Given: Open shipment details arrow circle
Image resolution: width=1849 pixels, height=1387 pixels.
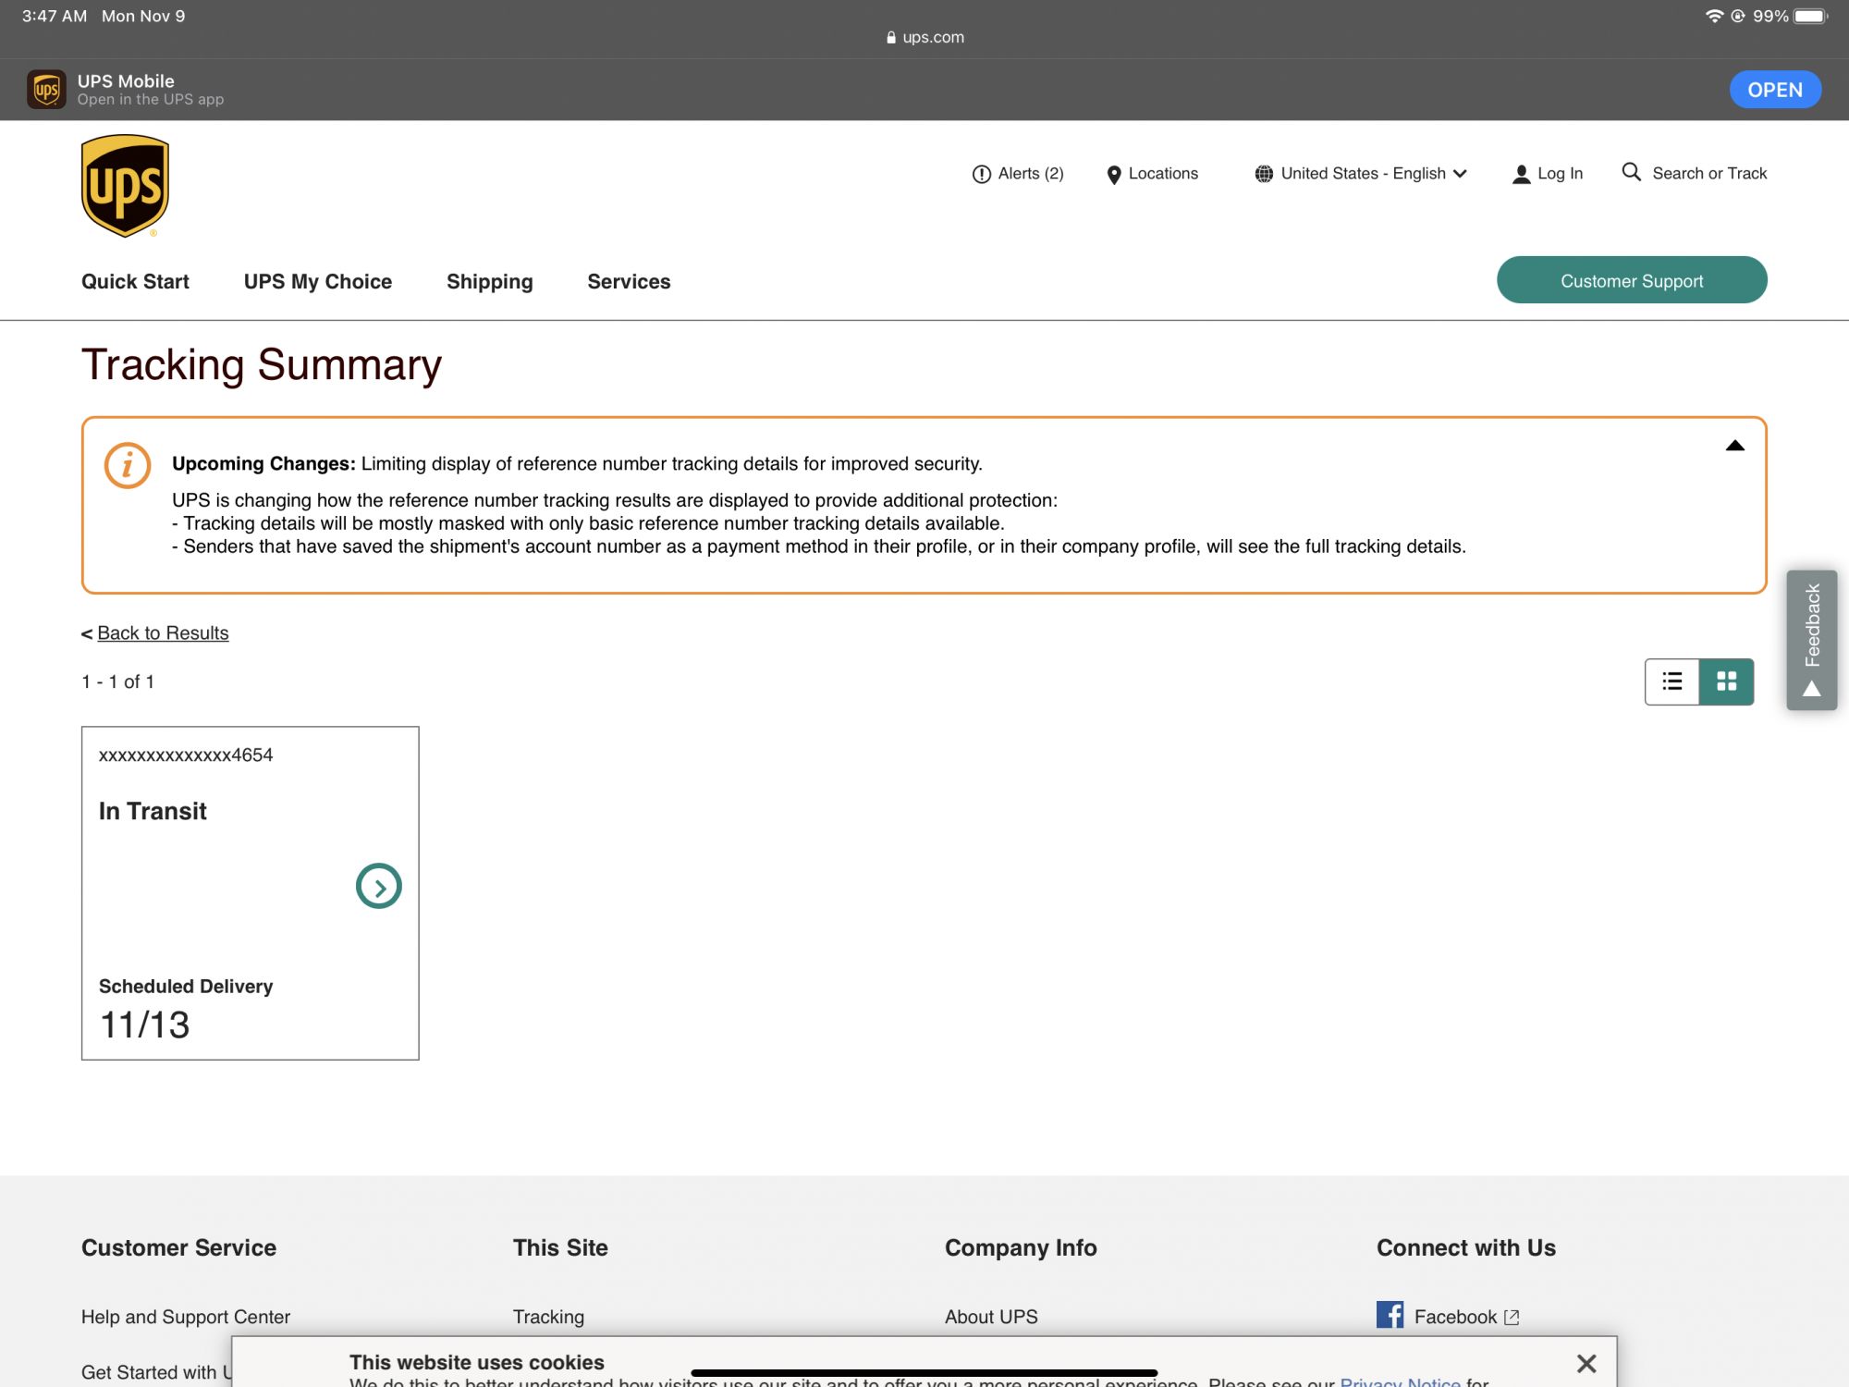Looking at the screenshot, I should coord(378,886).
